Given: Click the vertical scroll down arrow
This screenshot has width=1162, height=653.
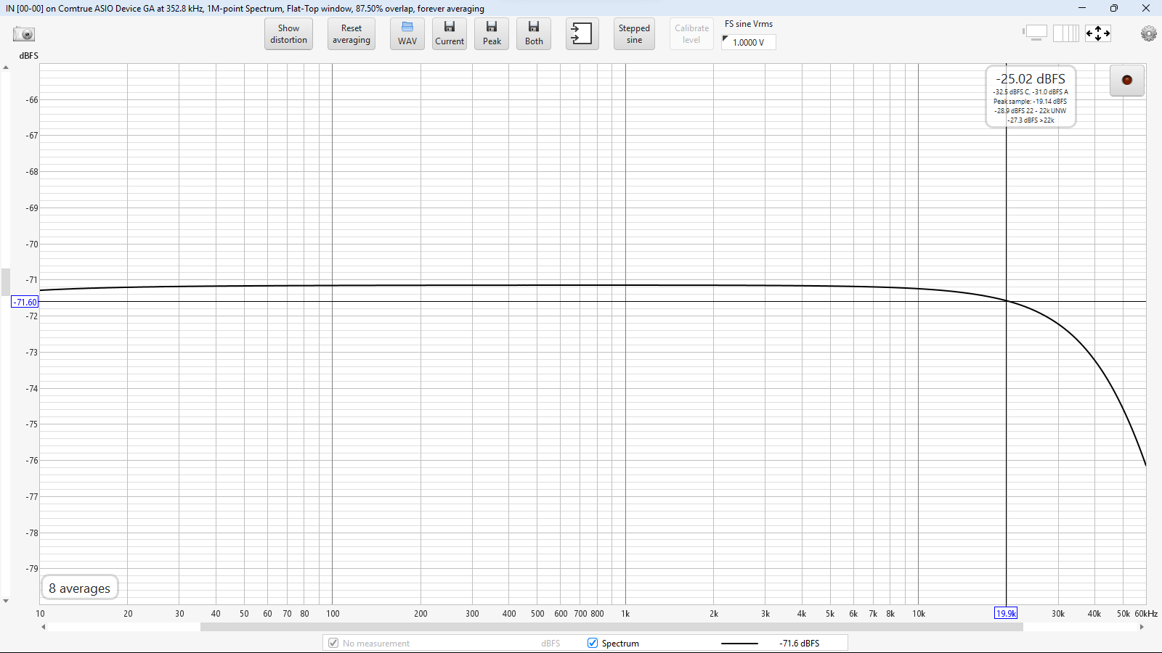Looking at the screenshot, I should point(6,601).
